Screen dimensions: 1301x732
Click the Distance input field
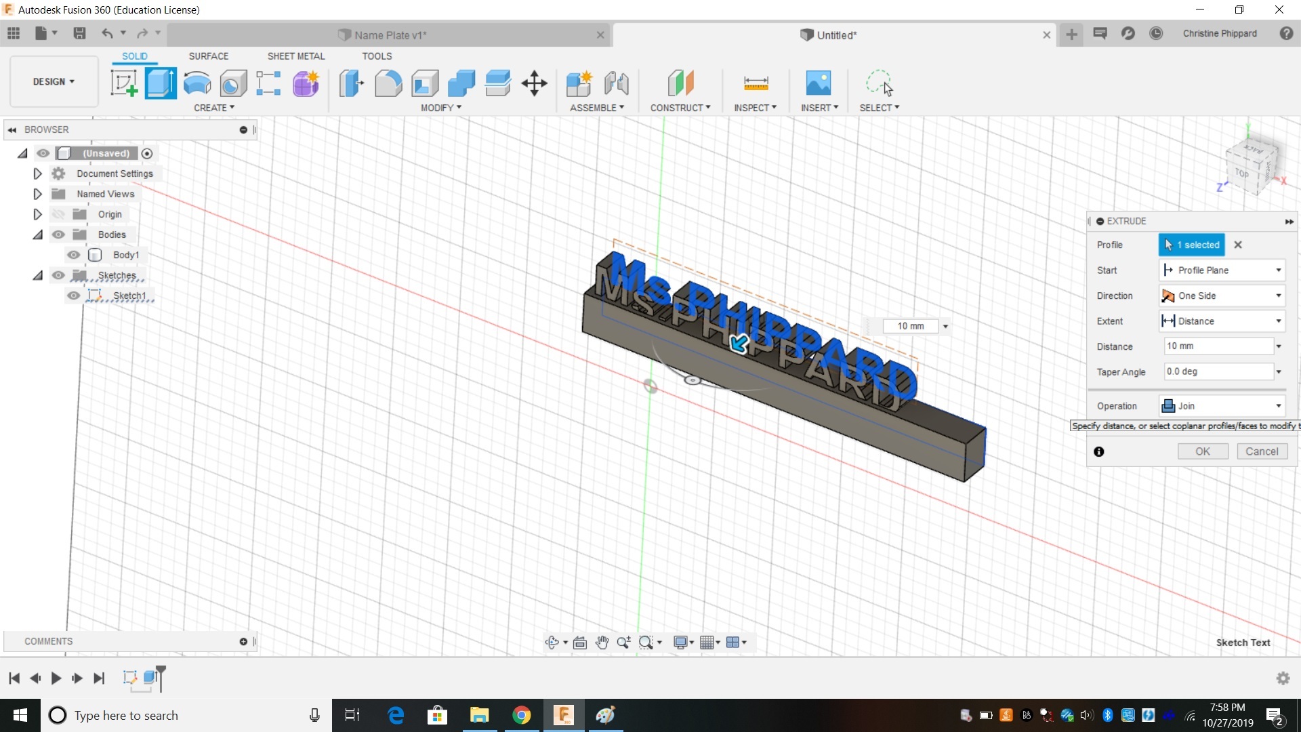pyautogui.click(x=1218, y=346)
